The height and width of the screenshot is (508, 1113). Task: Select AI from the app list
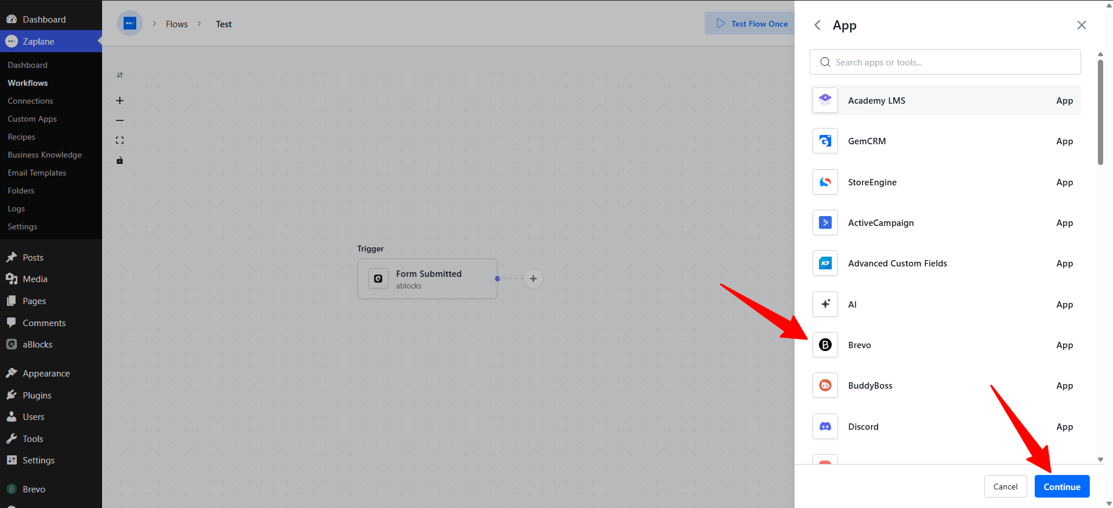click(945, 304)
